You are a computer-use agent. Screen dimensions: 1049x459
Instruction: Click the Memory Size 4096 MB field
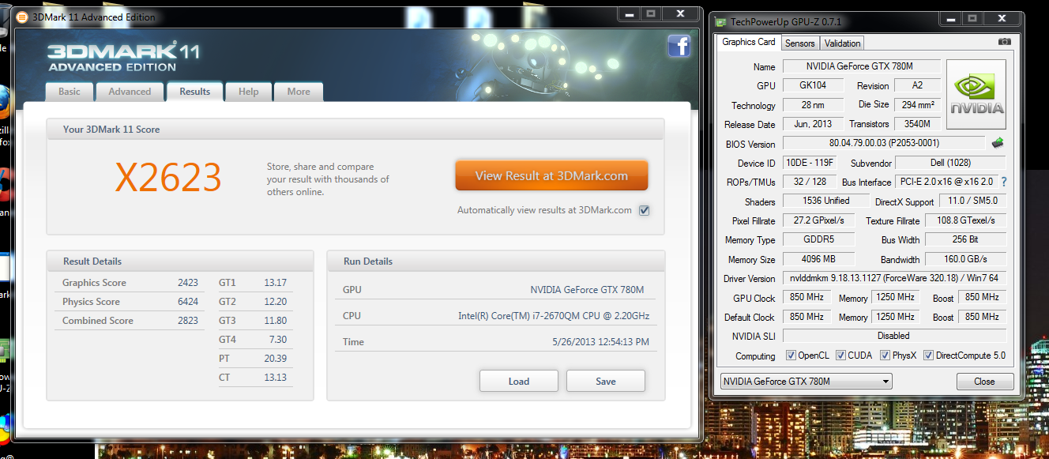[819, 259]
